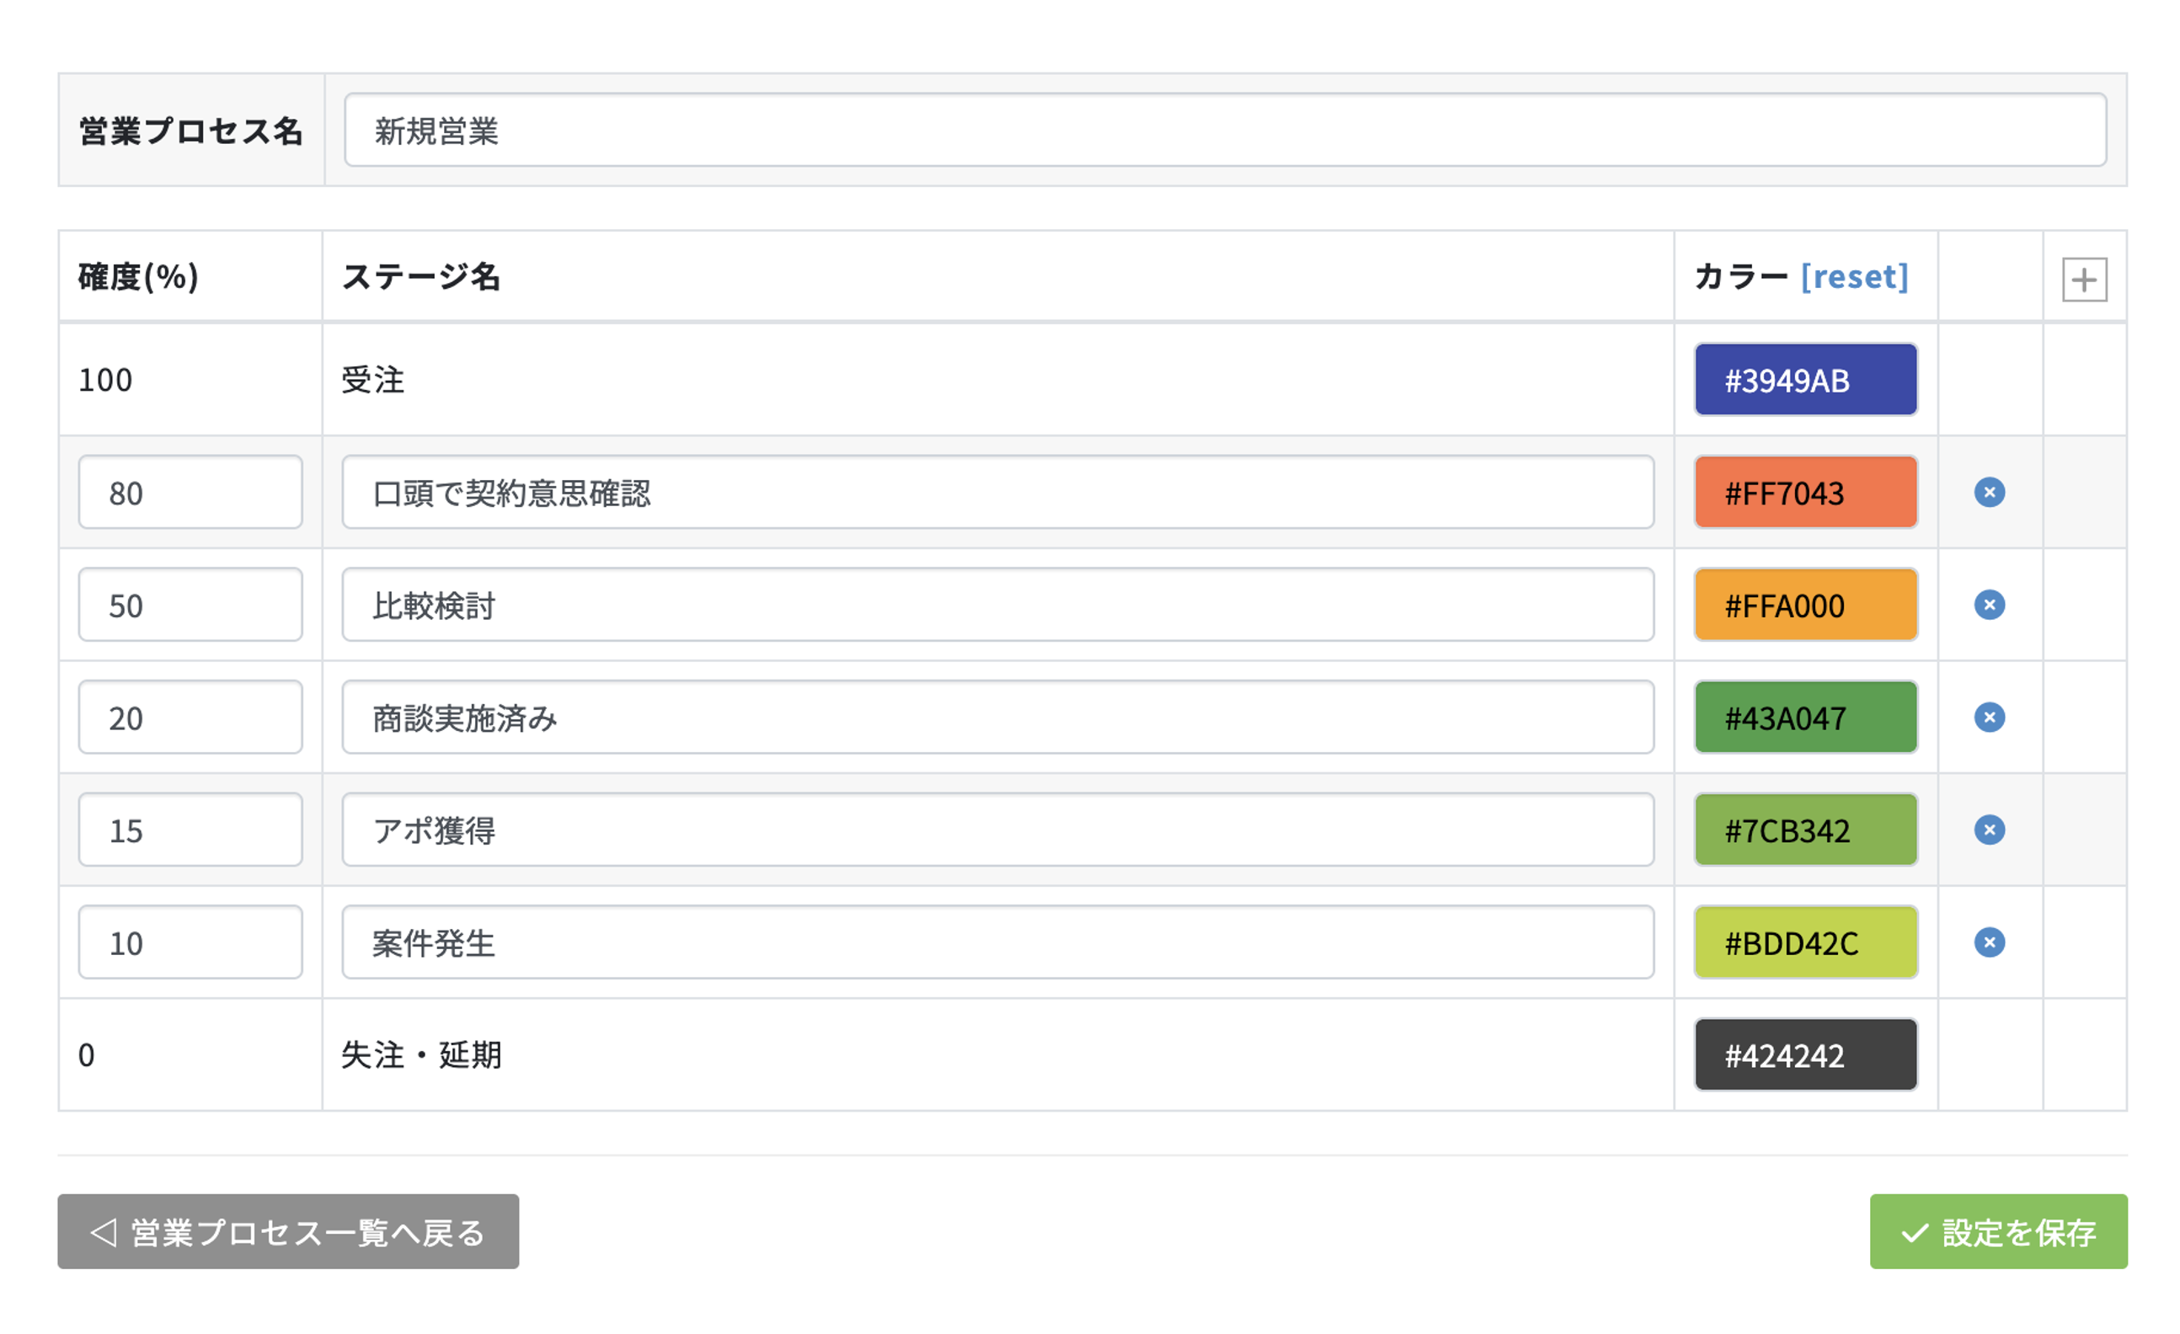This screenshot has width=2180, height=1334.
Task: Save settings with 設定を保存 button
Action: click(x=1998, y=1231)
